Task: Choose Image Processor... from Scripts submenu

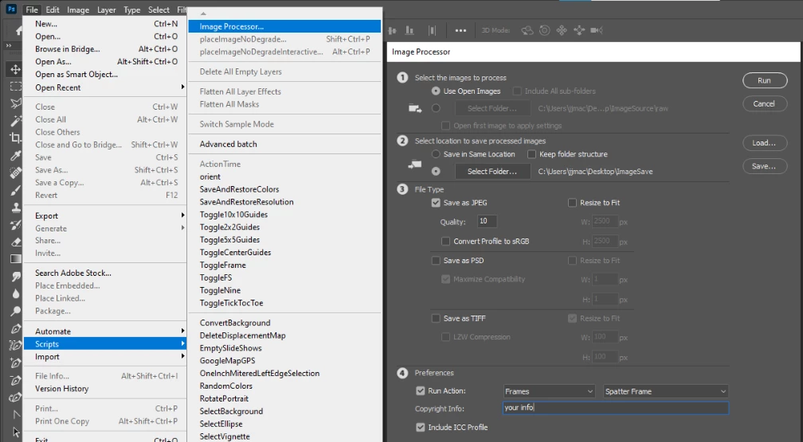Action: pos(284,26)
